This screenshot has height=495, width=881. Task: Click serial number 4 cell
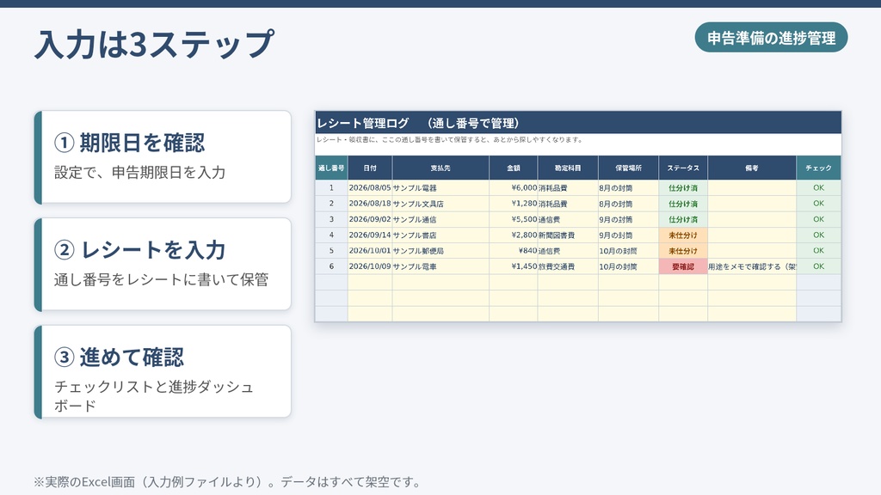331,235
